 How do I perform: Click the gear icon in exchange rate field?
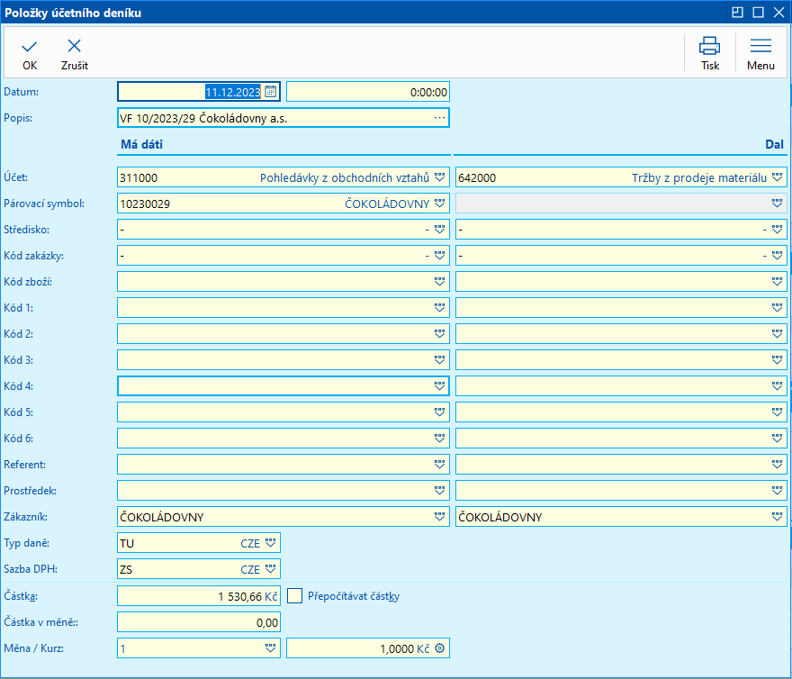coord(440,648)
